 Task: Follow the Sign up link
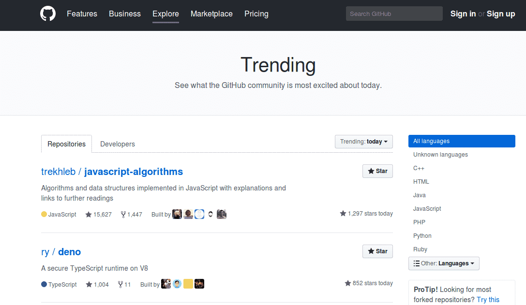tap(501, 14)
